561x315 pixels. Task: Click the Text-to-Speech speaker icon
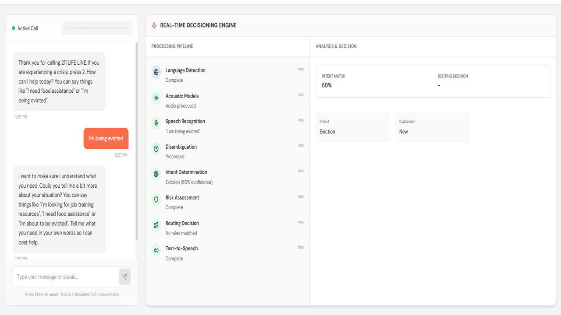156,250
